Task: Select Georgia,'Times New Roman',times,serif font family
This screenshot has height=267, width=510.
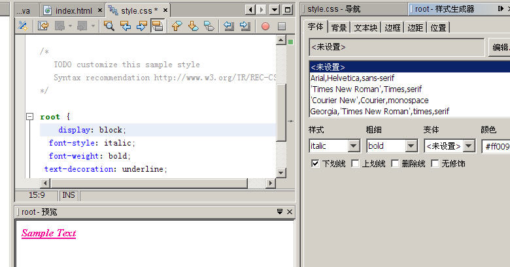Action: [x=410, y=111]
